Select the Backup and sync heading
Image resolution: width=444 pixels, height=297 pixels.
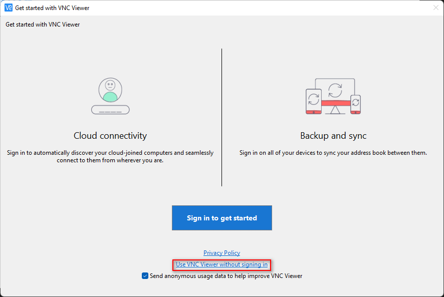[333, 136]
